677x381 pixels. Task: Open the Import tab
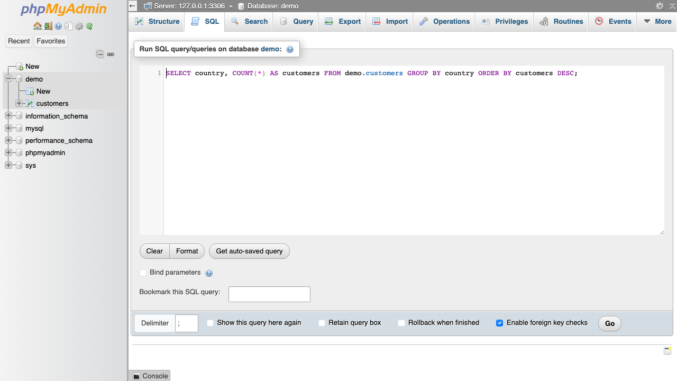(390, 22)
